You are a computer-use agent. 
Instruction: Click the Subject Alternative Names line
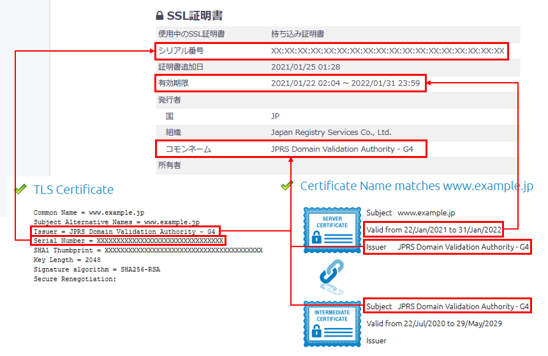[x=116, y=222]
